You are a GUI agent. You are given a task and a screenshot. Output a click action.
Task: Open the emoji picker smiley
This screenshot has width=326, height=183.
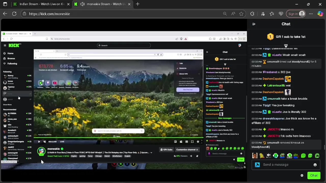point(315,165)
